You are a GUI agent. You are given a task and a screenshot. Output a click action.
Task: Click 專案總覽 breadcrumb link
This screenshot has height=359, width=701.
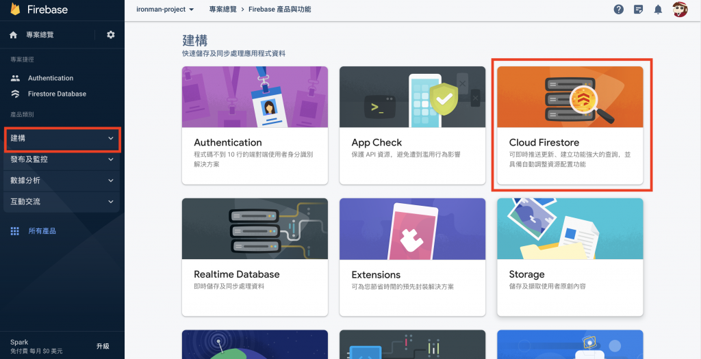click(x=223, y=10)
